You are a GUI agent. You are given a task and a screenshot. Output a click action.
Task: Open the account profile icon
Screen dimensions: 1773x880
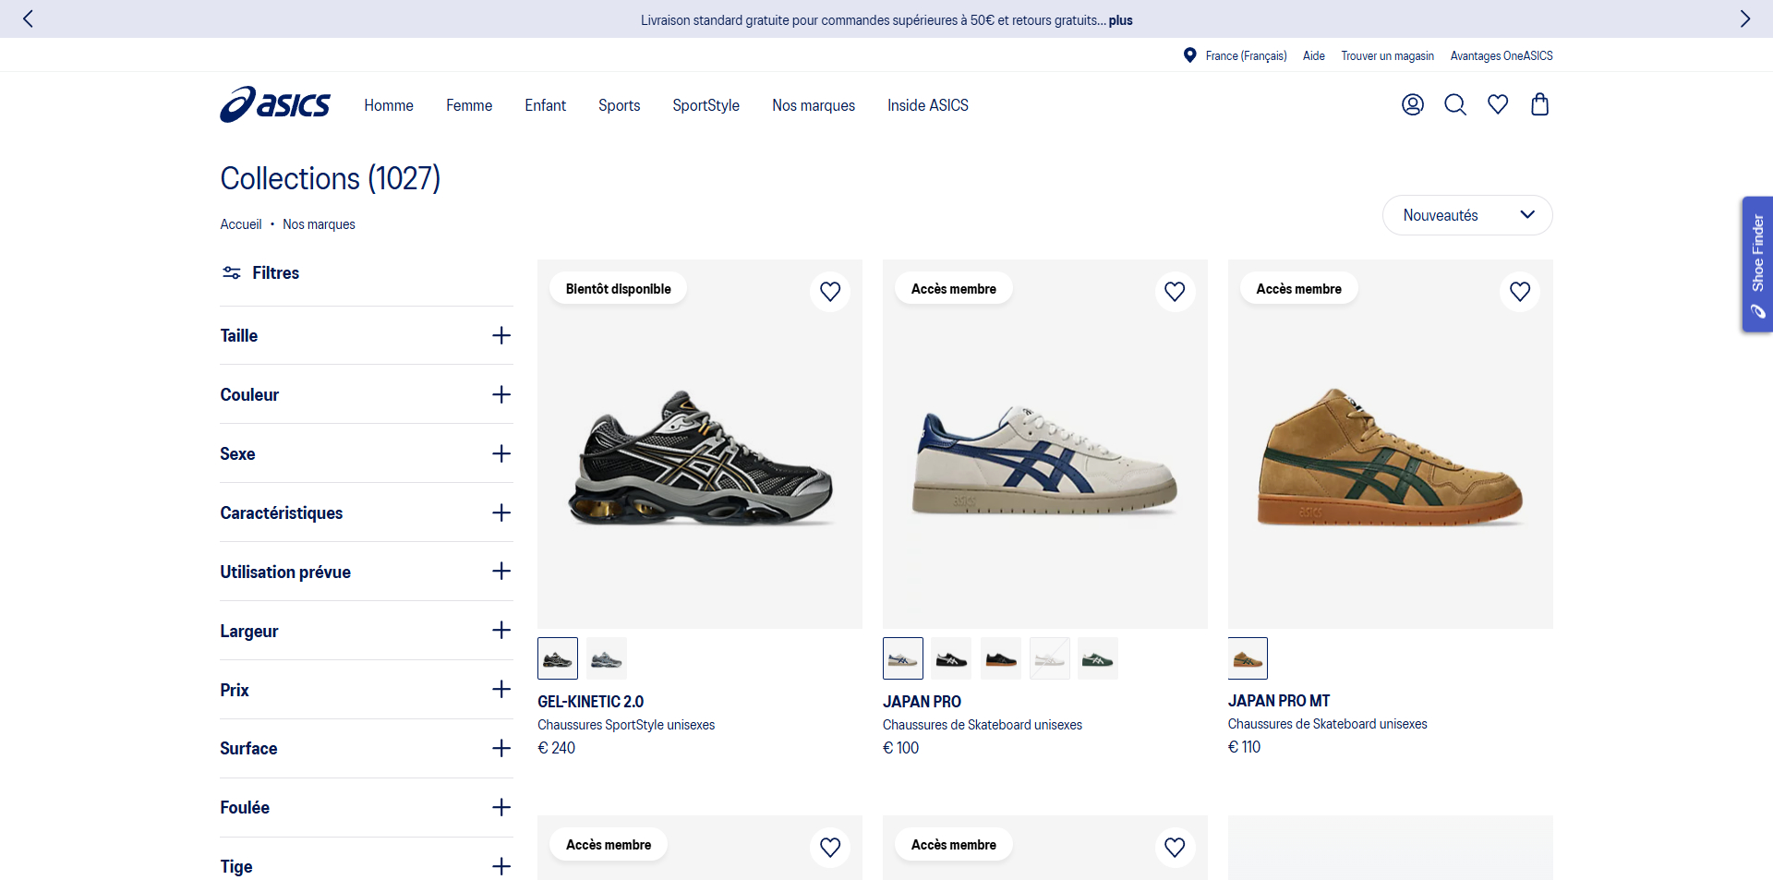1412,104
